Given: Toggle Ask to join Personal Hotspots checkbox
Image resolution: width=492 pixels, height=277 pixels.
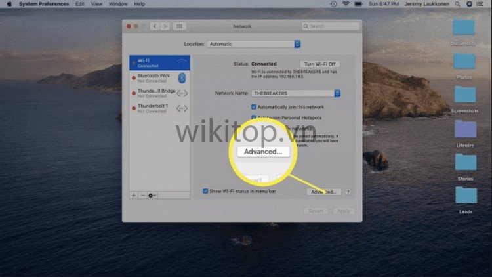Looking at the screenshot, I should (254, 116).
